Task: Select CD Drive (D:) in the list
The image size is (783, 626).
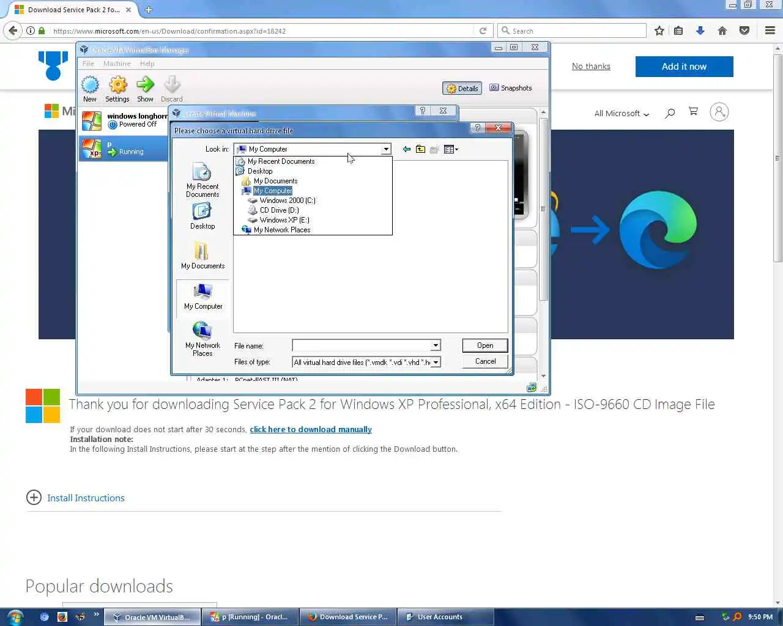Action: (x=279, y=210)
